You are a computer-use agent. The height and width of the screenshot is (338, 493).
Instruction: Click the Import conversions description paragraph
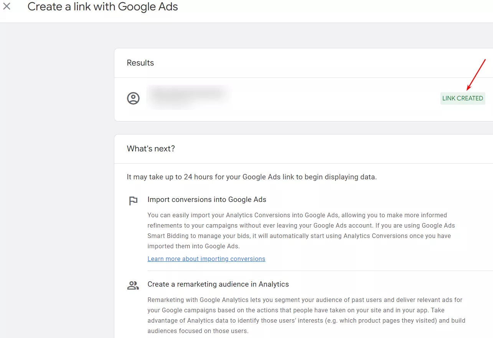[x=299, y=231]
